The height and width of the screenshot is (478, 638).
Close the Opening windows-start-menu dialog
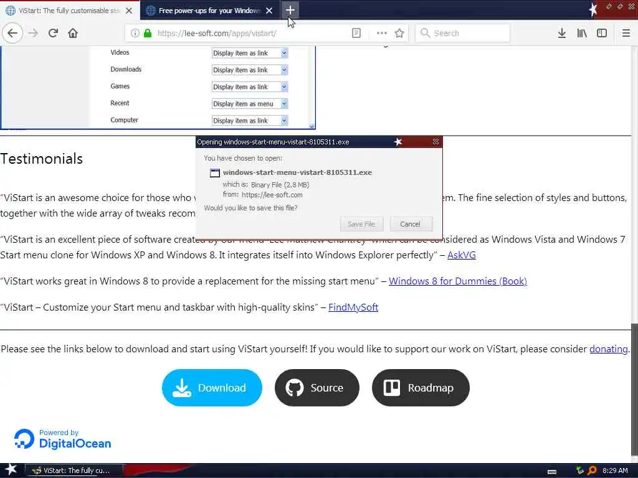pyautogui.click(x=436, y=141)
